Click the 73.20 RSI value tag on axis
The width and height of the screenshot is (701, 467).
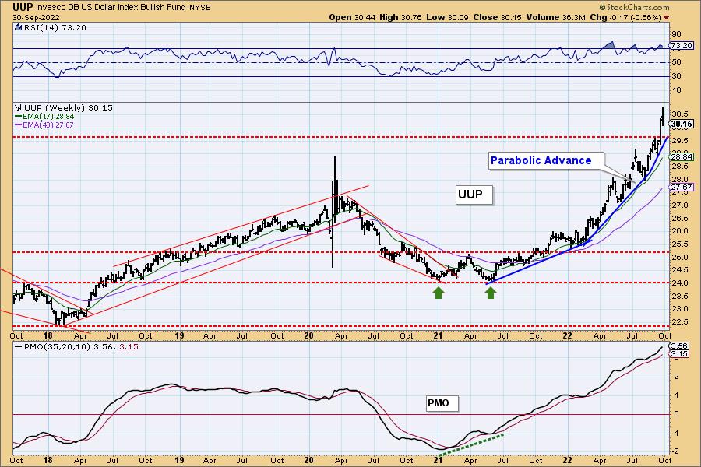[x=682, y=46]
